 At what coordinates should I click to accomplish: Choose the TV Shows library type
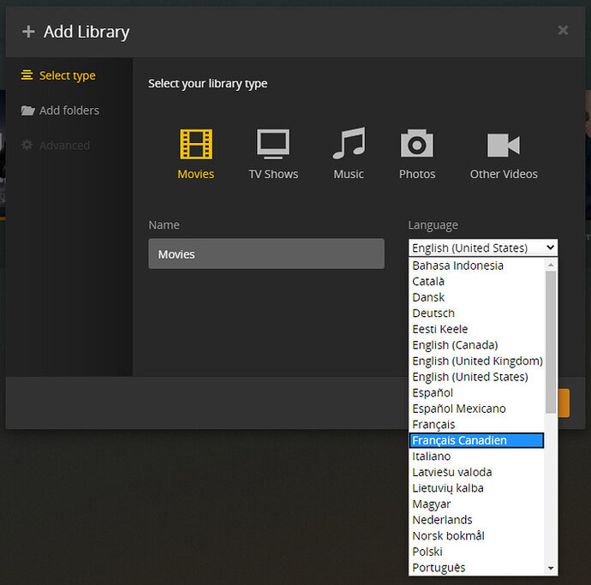(273, 153)
